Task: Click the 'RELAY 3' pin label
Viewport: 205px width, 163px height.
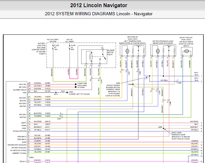Action: [x=23, y=161]
